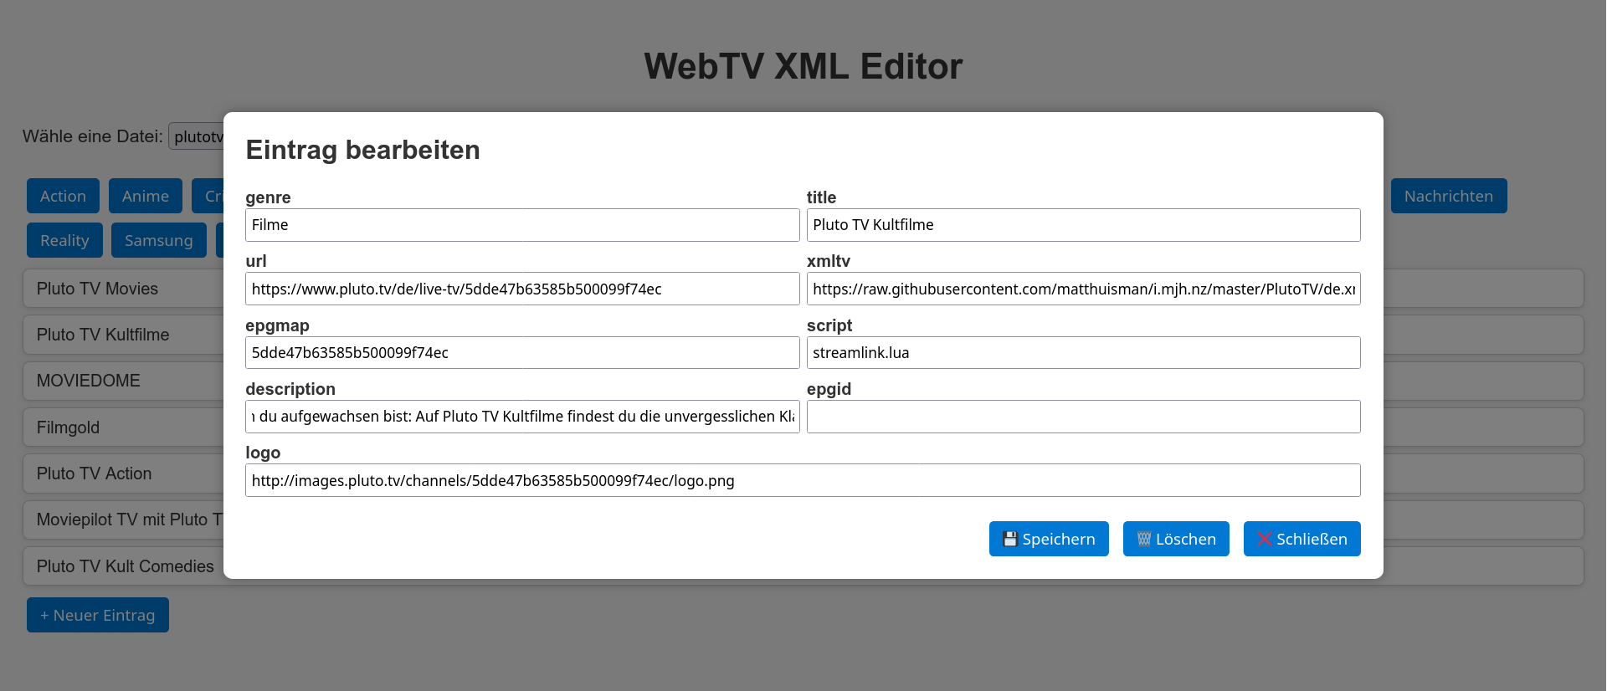Open the Nachrichten genre tab

[1448, 197]
